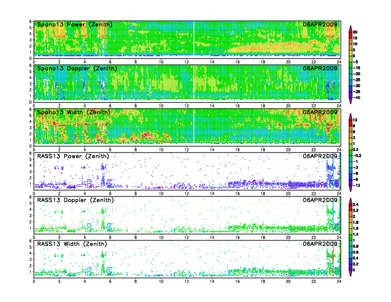Click the purple downward arrow of middle colorbar
Image resolution: width=391 pixels, height=302 pixels.
coord(351,189)
